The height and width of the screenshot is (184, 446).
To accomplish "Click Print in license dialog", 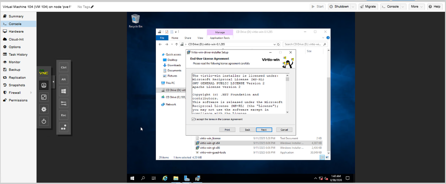I will [x=227, y=130].
